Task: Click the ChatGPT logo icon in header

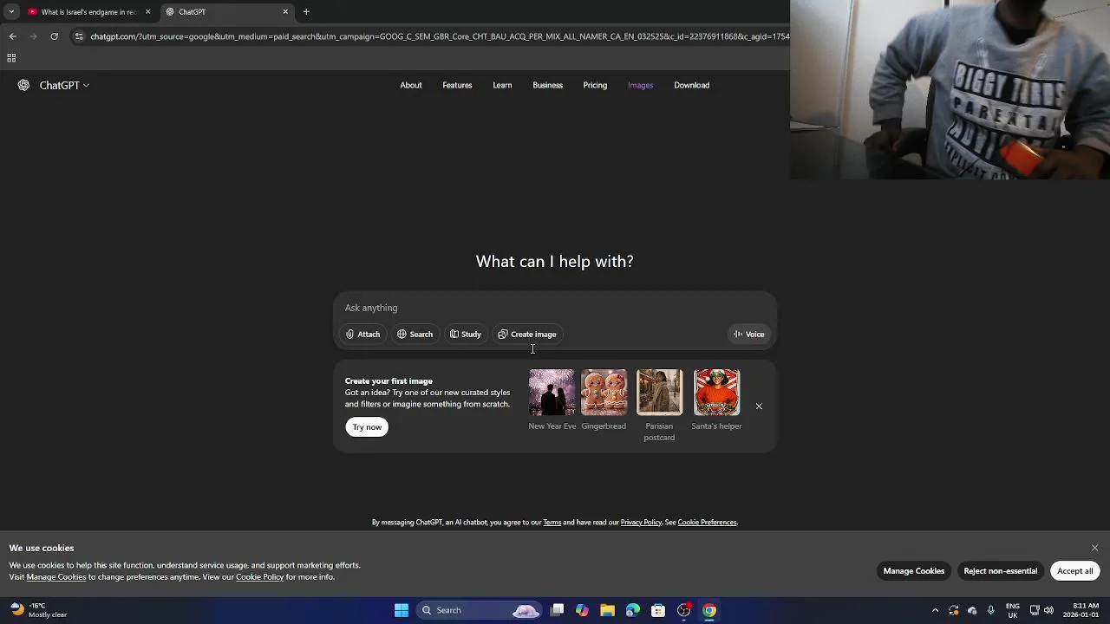Action: pyautogui.click(x=23, y=85)
